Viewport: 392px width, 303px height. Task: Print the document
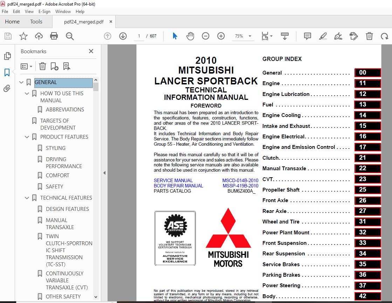(54, 36)
